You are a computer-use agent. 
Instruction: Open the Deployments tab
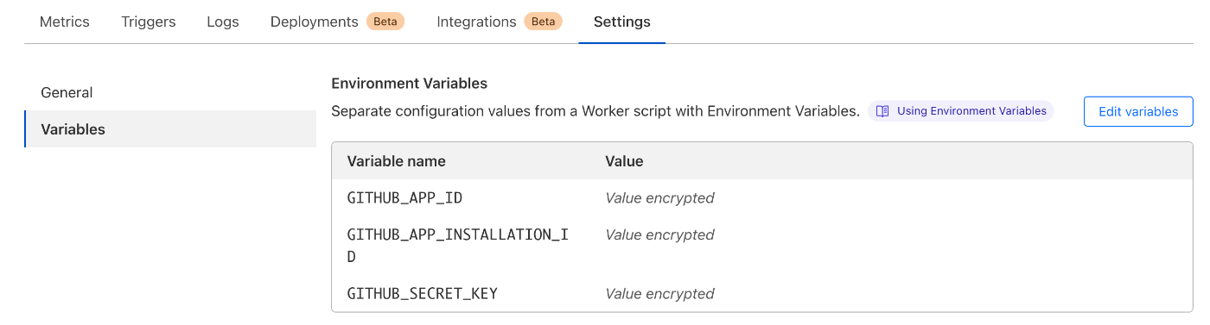coord(315,22)
